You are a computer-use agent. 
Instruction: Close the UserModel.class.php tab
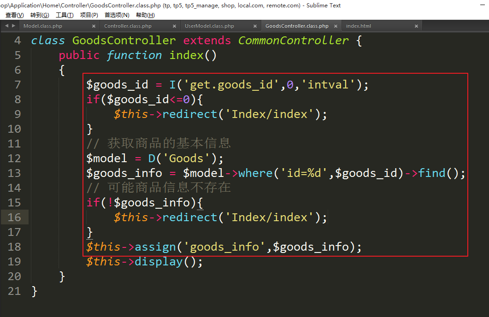click(255, 26)
